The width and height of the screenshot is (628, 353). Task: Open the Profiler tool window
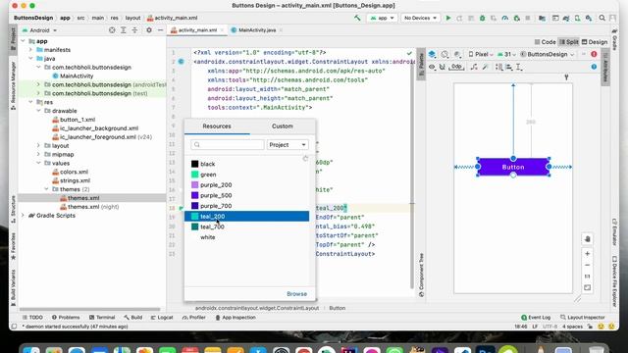coord(194,318)
